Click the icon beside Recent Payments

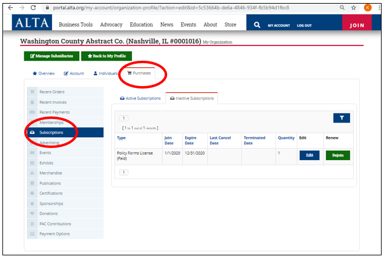pyautogui.click(x=32, y=112)
